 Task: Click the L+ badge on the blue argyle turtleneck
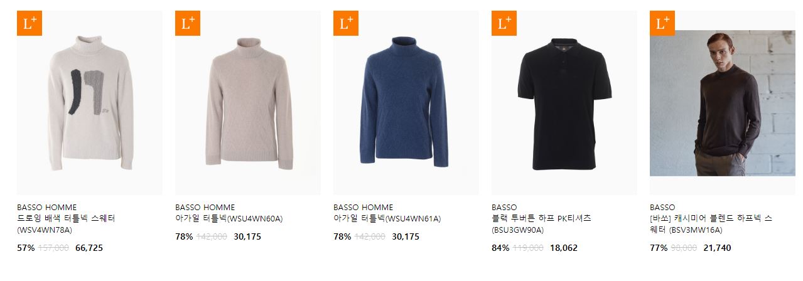pyautogui.click(x=346, y=23)
